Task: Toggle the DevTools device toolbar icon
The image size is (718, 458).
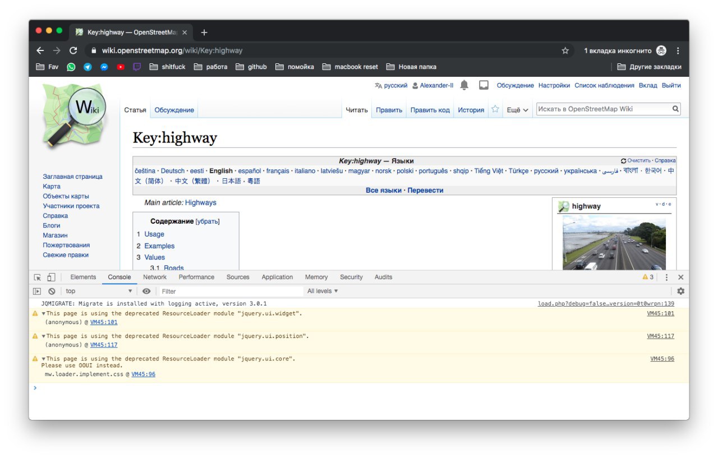Action: (x=51, y=277)
